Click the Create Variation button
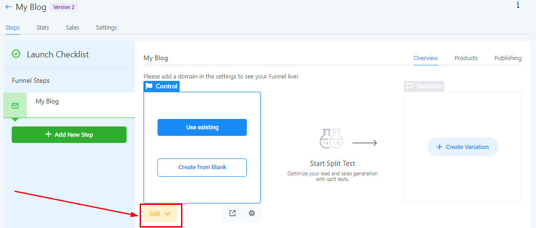 [x=463, y=147]
